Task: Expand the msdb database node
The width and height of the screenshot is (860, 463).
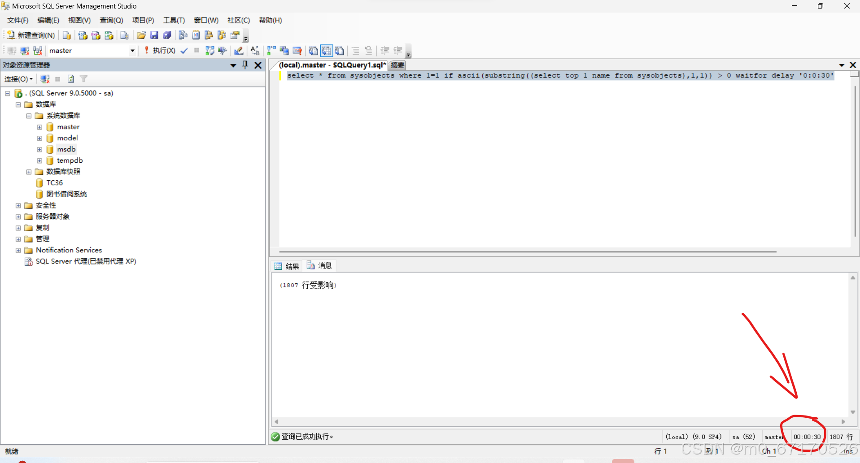Action: point(39,149)
